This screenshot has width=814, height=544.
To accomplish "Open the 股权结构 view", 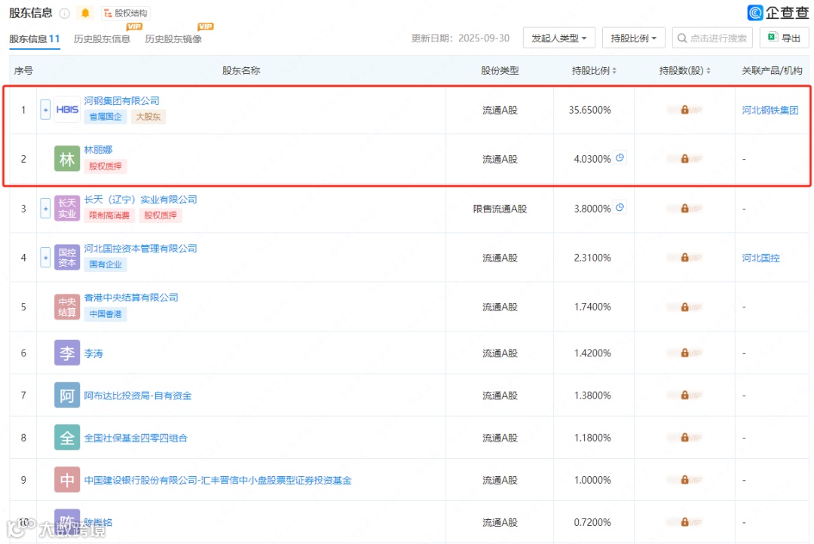I will [126, 13].
